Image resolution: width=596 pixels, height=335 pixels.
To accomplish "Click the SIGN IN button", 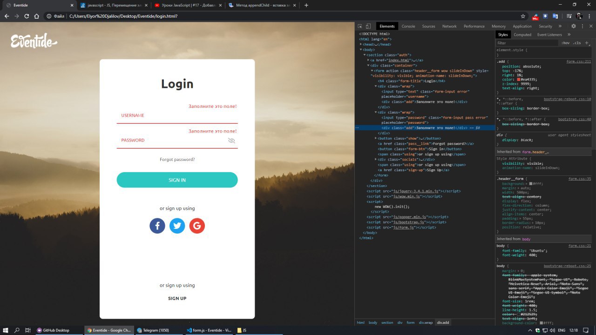I will (x=177, y=180).
